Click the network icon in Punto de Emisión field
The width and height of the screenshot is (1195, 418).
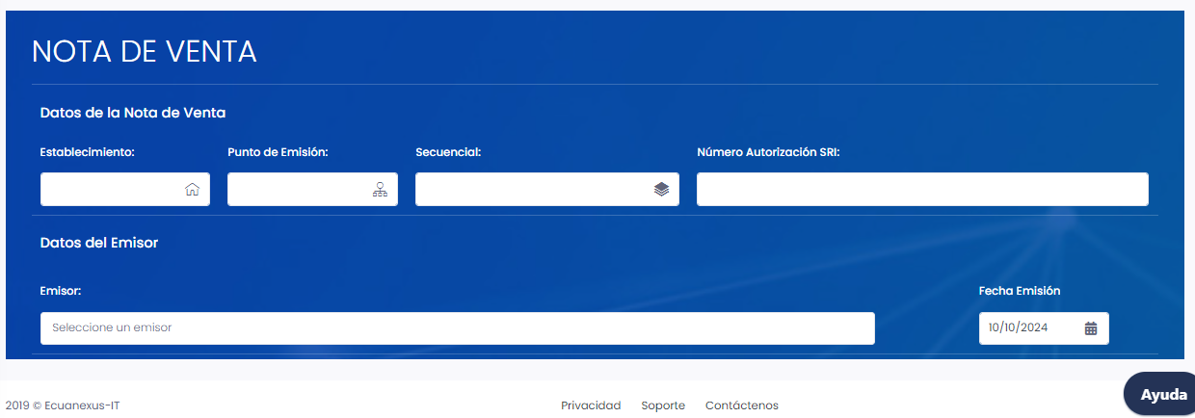point(380,190)
